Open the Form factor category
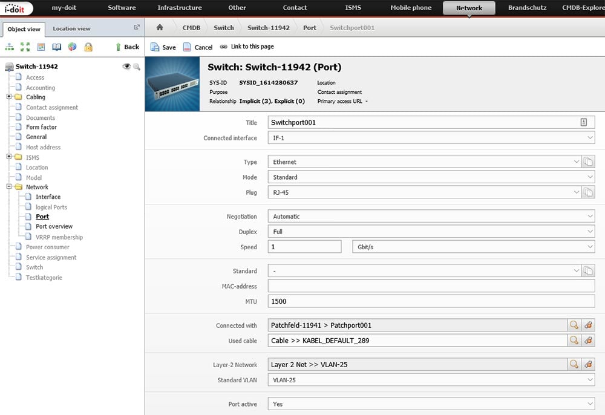605x415 pixels. tap(41, 127)
